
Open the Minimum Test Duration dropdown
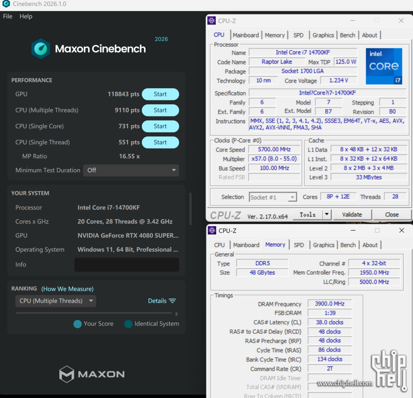point(131,170)
